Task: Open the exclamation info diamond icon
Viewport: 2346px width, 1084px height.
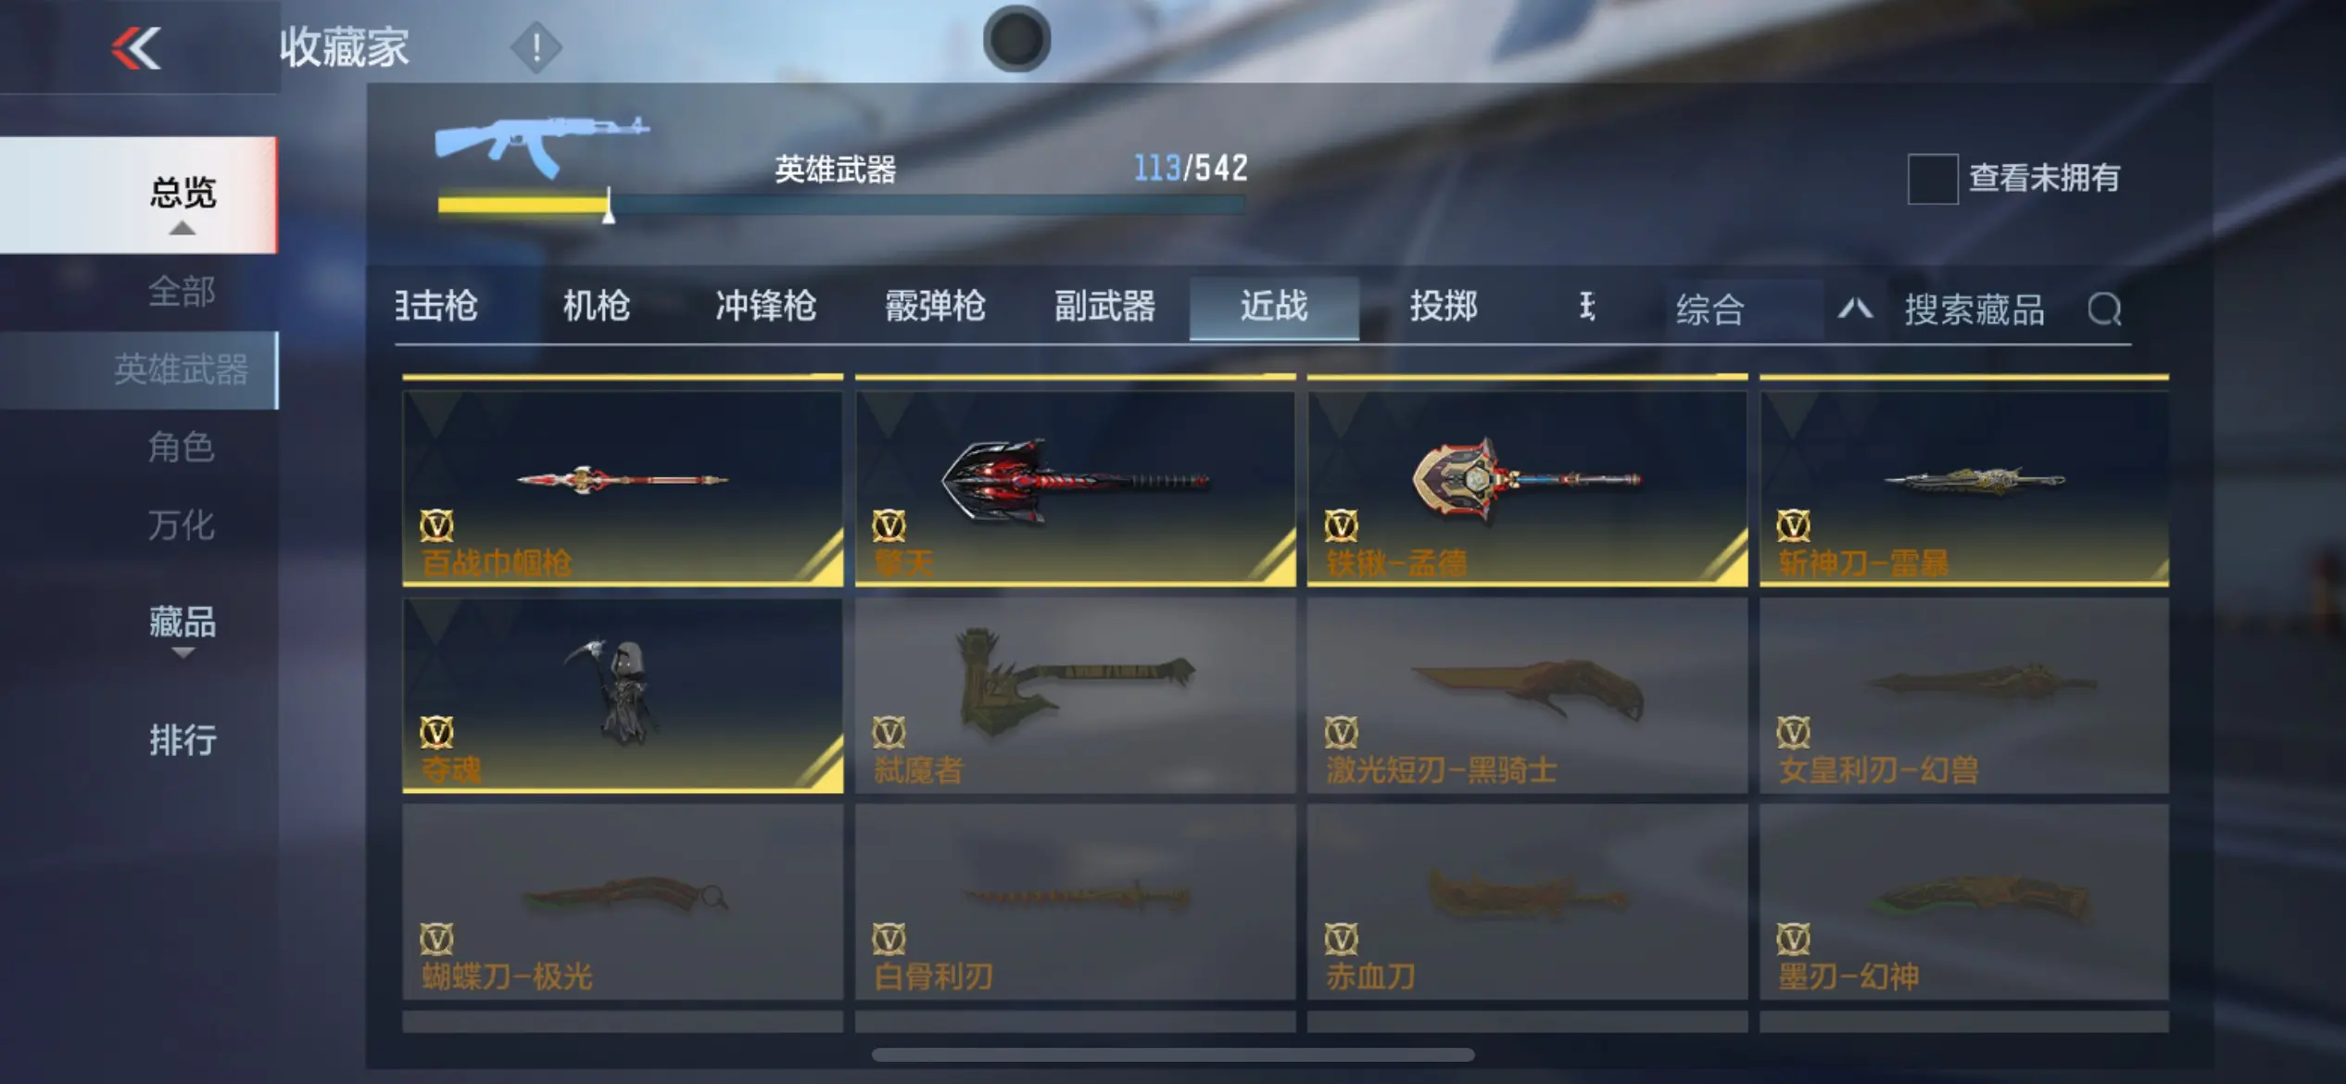Action: [x=536, y=47]
